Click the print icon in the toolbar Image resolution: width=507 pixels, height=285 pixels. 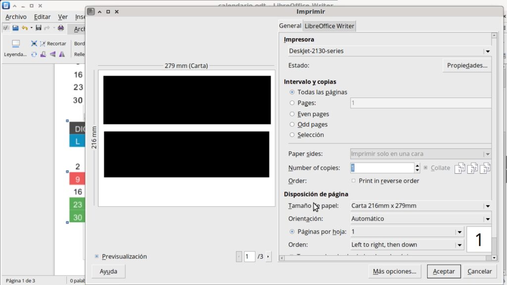[x=60, y=28]
